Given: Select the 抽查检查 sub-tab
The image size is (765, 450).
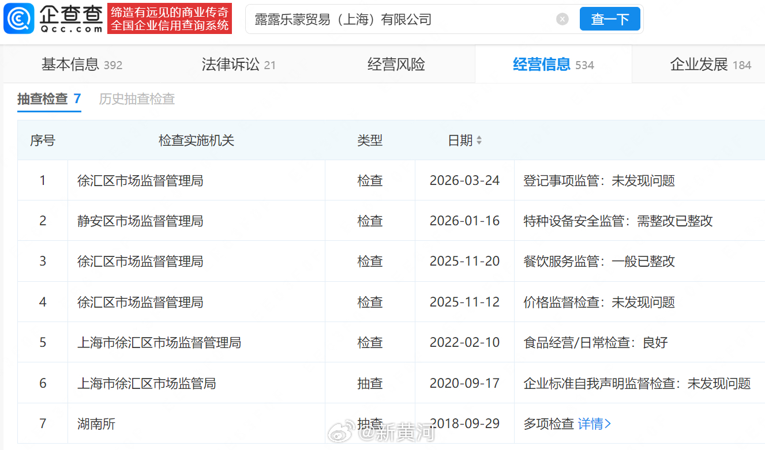Looking at the screenshot, I should pos(49,99).
